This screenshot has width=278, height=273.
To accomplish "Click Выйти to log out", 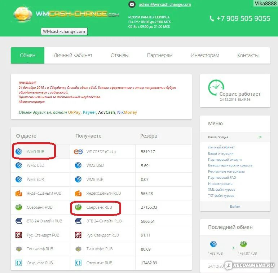I will point(235,207).
